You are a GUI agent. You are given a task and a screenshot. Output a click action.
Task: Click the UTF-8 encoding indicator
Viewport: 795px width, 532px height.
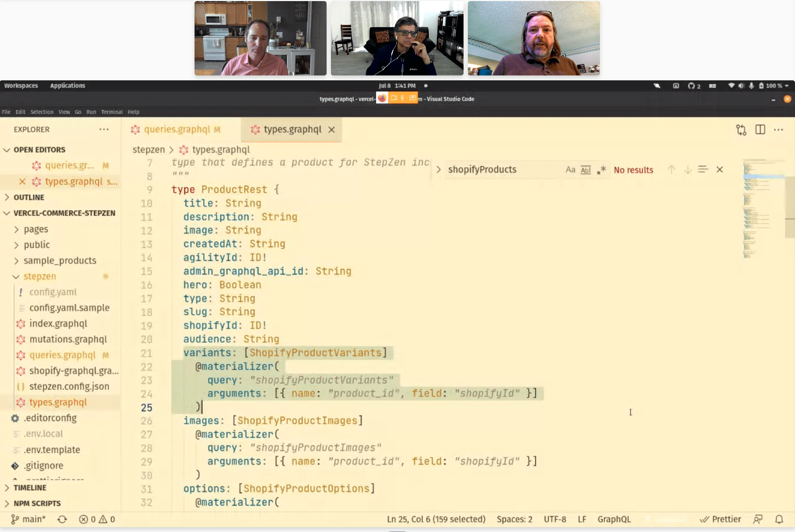555,519
